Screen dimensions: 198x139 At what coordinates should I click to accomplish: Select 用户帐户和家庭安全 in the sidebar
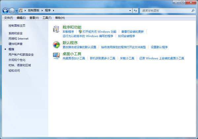click(x=21, y=55)
